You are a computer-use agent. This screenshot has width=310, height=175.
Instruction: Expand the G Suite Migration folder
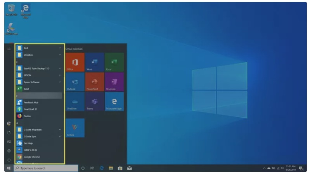[x=39, y=130]
